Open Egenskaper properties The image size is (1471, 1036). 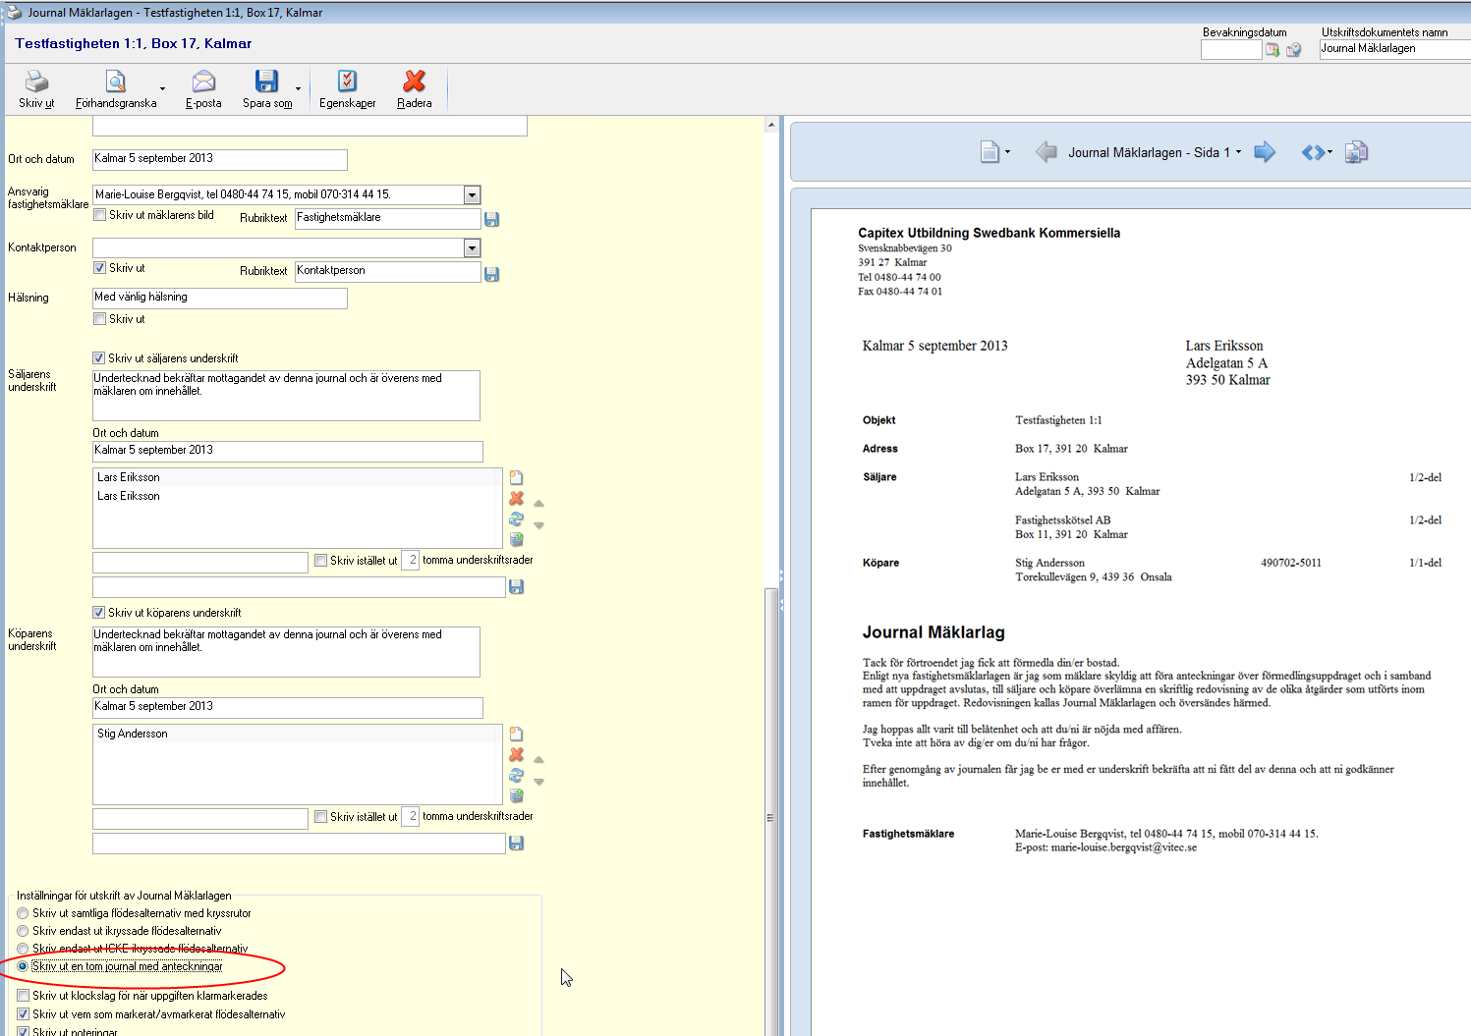tap(347, 82)
